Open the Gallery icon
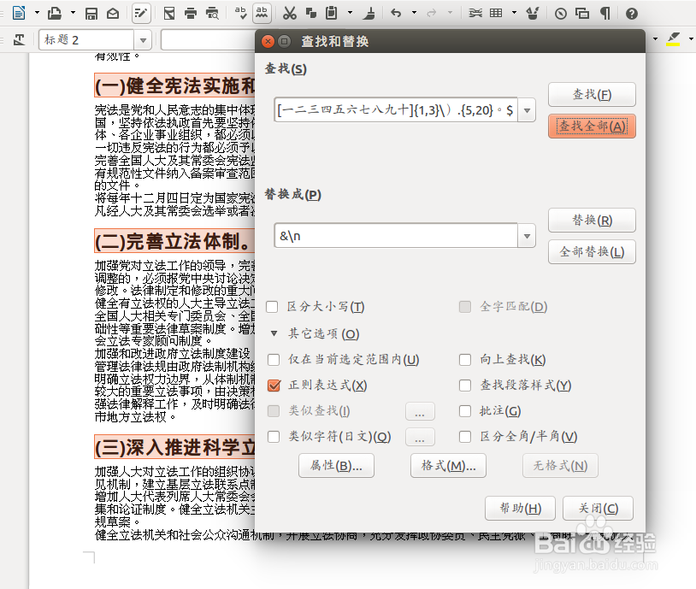The width and height of the screenshot is (696, 589). tap(582, 14)
